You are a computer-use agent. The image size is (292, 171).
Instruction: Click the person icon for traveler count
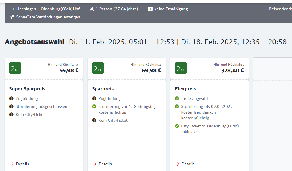pos(92,9)
